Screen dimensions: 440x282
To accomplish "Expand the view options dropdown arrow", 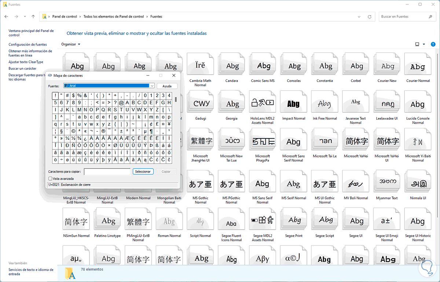I will coord(424,44).
